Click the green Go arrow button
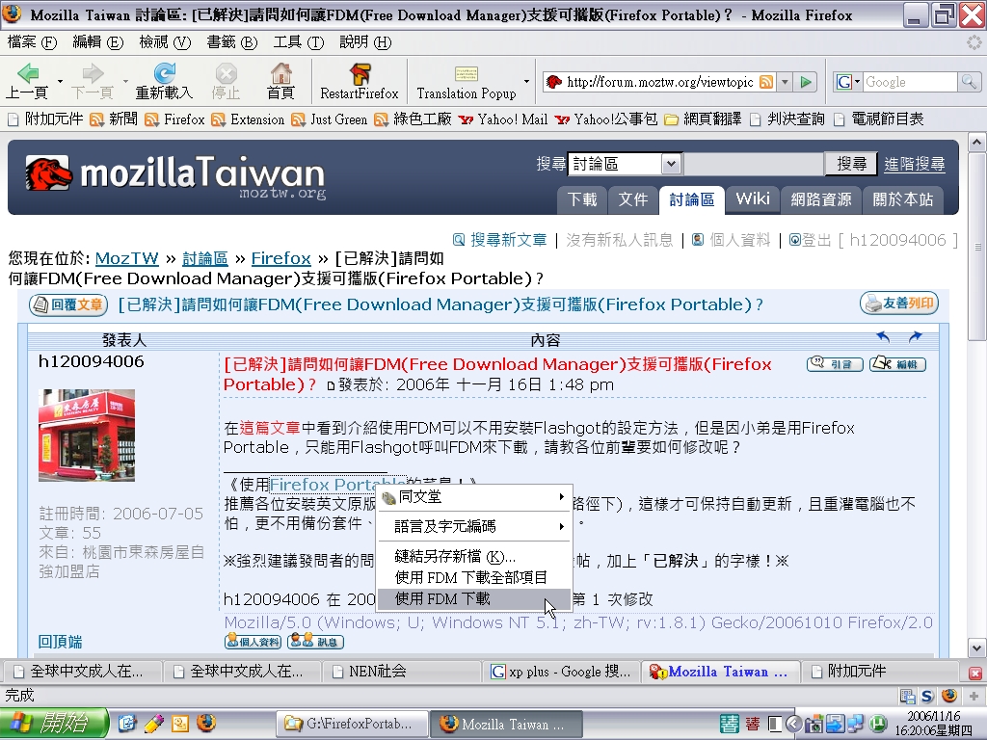This screenshot has height=740, width=987. 806,82
